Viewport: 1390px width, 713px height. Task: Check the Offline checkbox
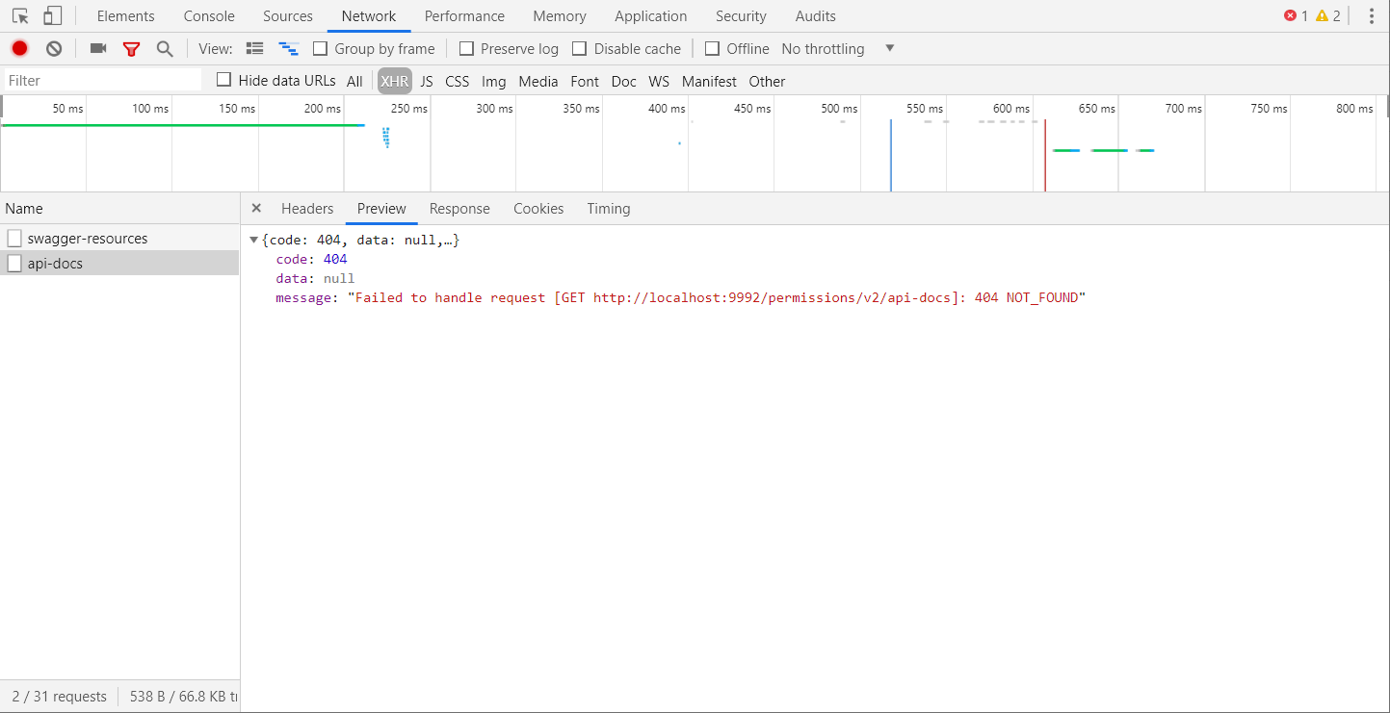(x=712, y=48)
